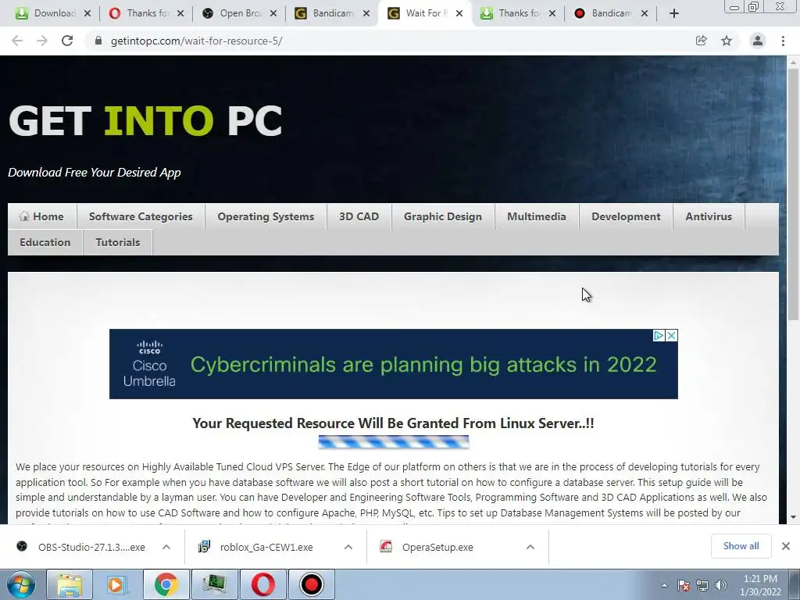Open a new tab with the plus icon

pos(674,13)
